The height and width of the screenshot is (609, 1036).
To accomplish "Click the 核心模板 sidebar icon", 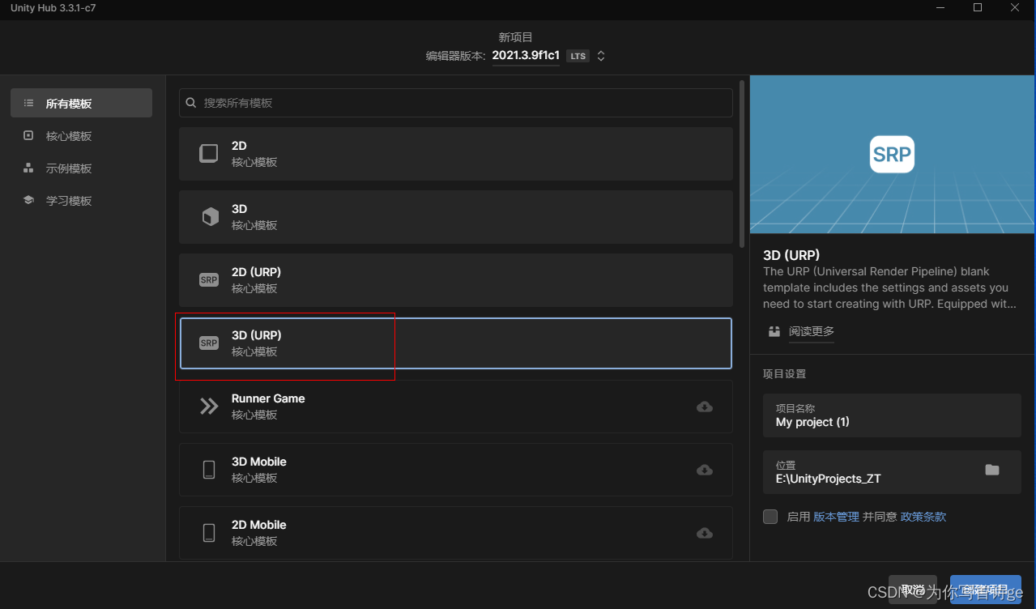I will point(28,135).
